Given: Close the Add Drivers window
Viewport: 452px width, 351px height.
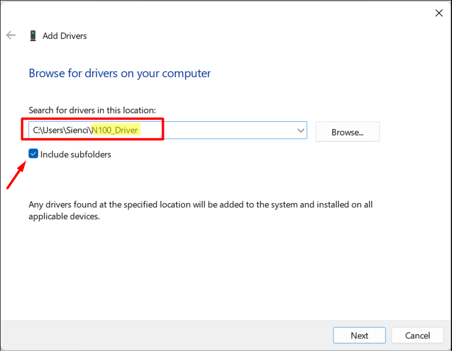Looking at the screenshot, I should (438, 13).
